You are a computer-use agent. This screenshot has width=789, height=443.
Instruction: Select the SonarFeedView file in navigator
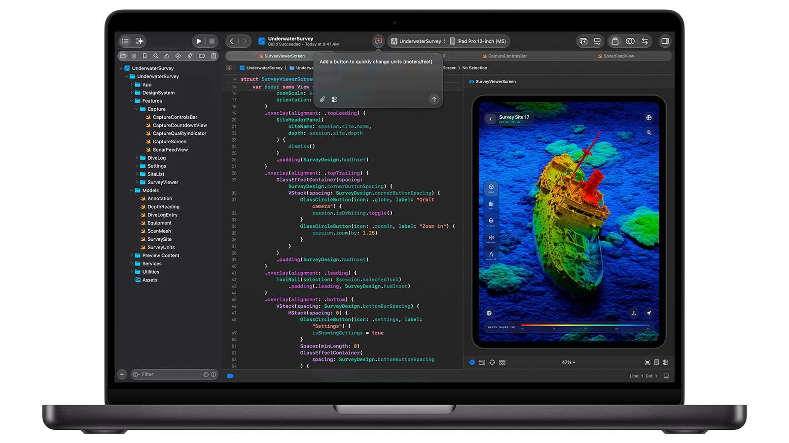point(167,150)
